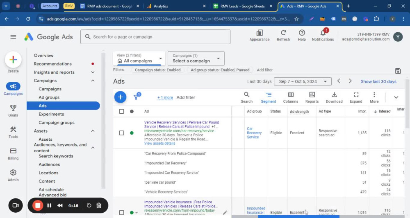
Task: Collapse the toolbar with the chevron
Action: (x=396, y=97)
